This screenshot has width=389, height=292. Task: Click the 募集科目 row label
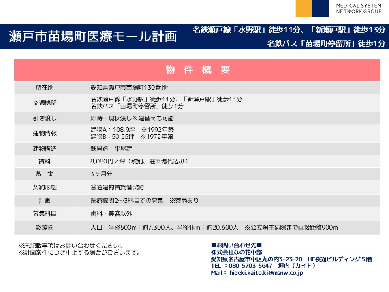click(45, 213)
